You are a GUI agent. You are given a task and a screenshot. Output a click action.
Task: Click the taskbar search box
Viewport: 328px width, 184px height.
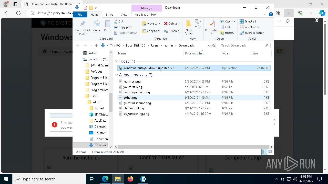(x=49, y=179)
